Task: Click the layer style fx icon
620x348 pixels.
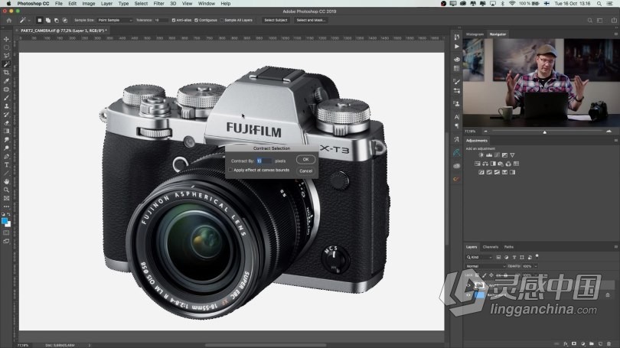Action: click(x=566, y=344)
